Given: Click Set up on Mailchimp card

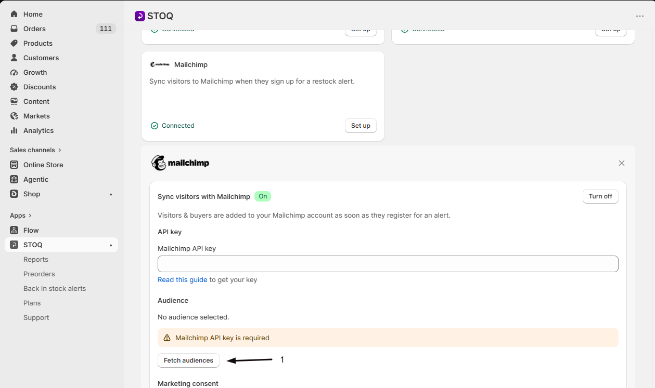Looking at the screenshot, I should tap(361, 126).
